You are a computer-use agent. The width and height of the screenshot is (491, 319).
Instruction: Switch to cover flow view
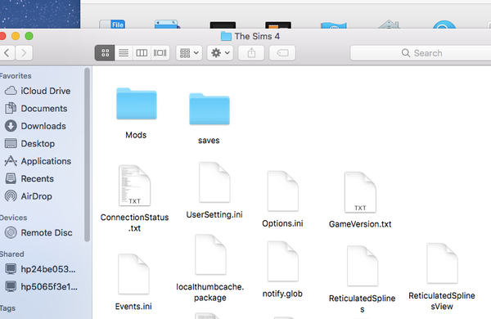(x=160, y=53)
